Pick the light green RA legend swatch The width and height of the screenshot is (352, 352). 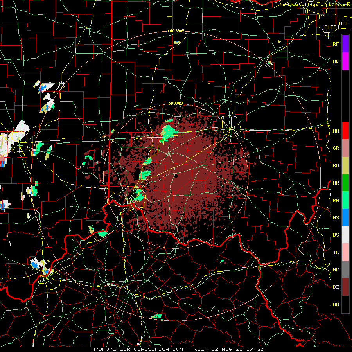tap(345, 200)
